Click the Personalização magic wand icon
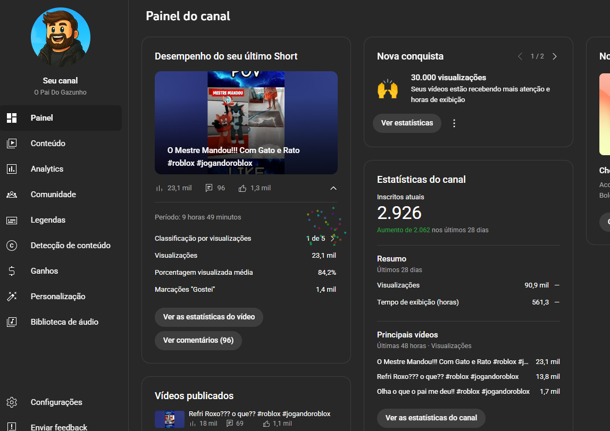Image resolution: width=610 pixels, height=431 pixels. coord(12,297)
